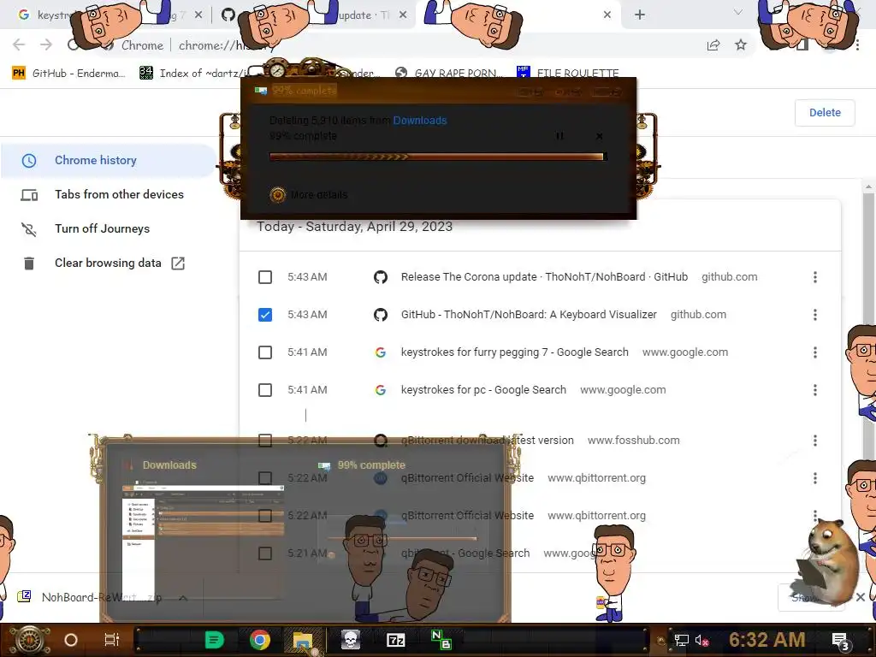The height and width of the screenshot is (657, 876).
Task: Open keystrokes for pc Google Search link
Action: [483, 390]
